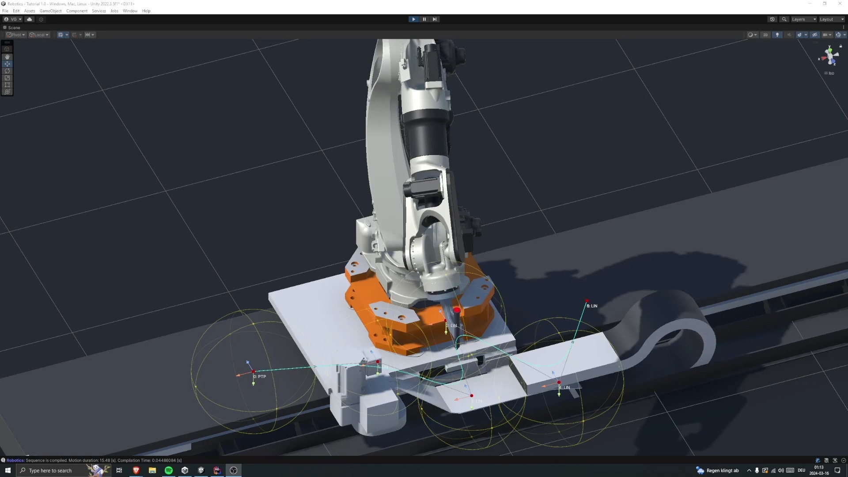848x477 pixels.
Task: Click the Step frame button
Action: click(x=435, y=19)
